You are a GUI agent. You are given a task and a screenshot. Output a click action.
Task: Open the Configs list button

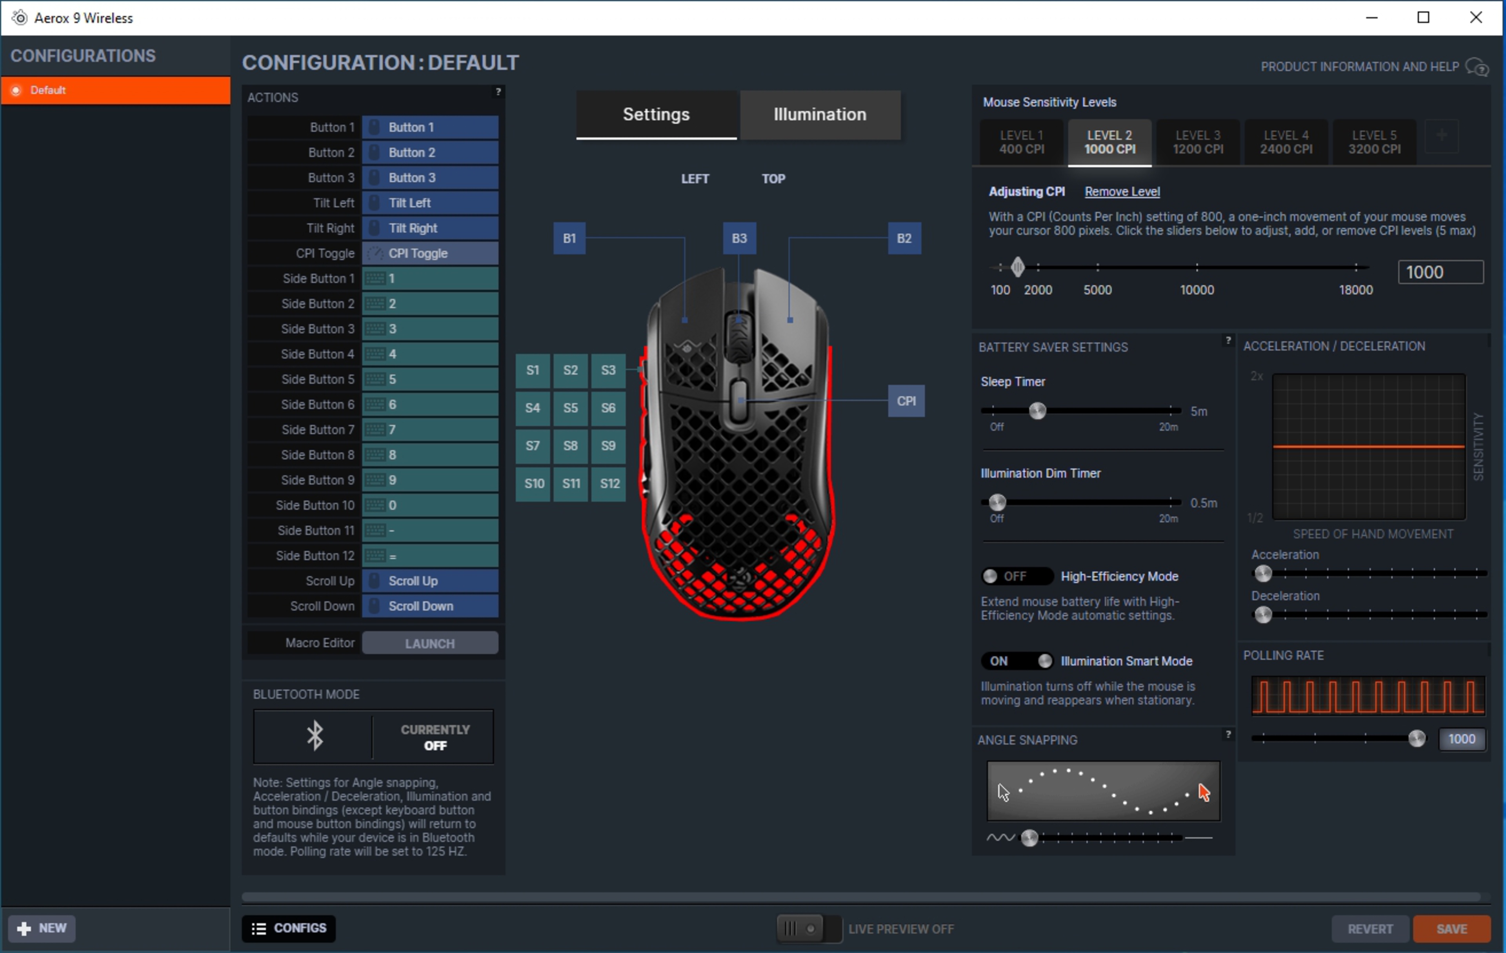click(x=289, y=928)
